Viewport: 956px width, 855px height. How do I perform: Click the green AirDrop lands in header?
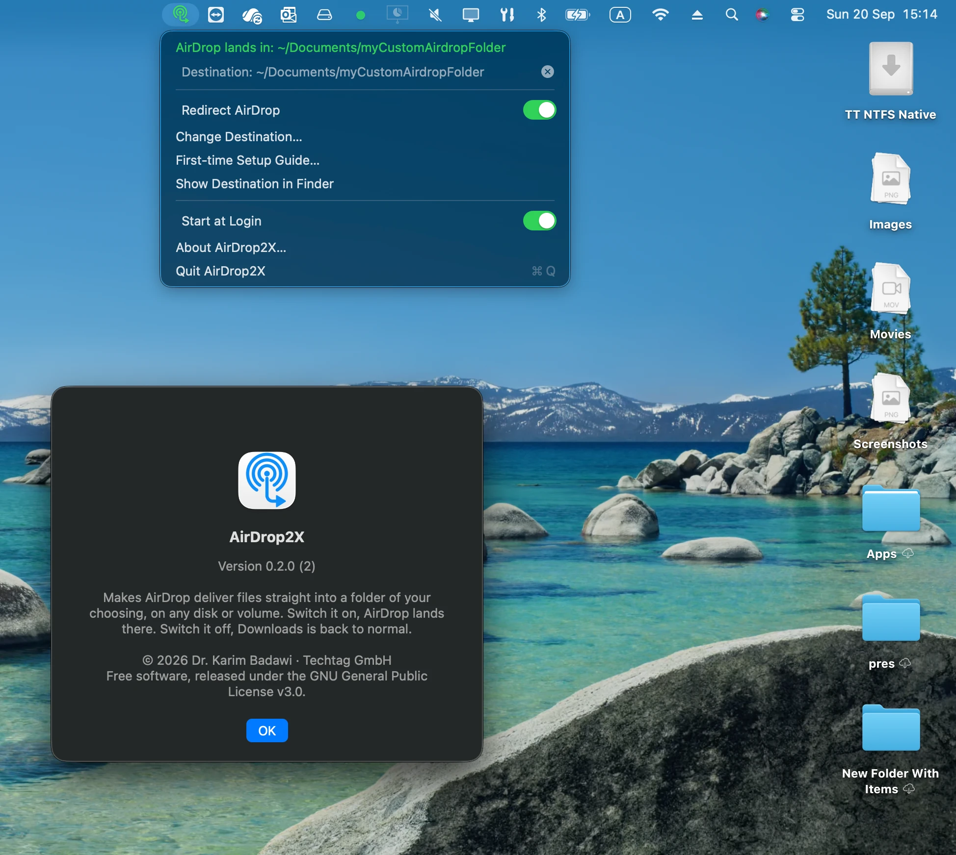tap(341, 48)
